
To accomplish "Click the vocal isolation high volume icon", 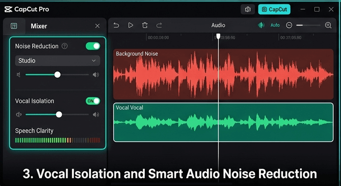I will (x=95, y=115).
